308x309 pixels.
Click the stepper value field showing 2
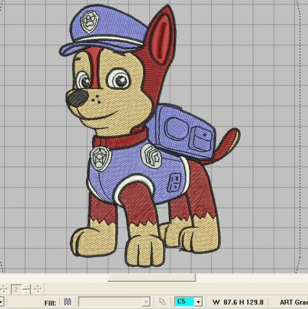coord(17,290)
